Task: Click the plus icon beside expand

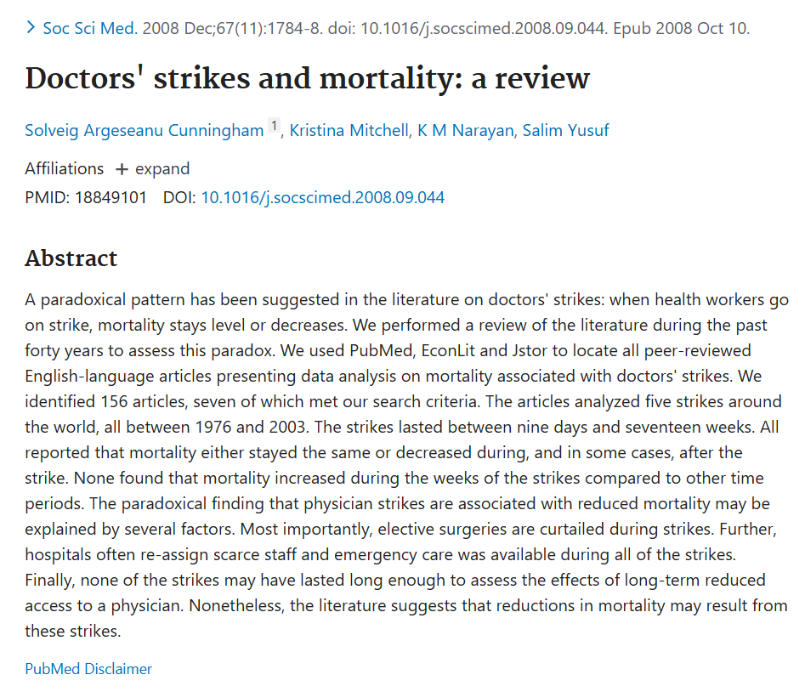Action: pyautogui.click(x=122, y=169)
